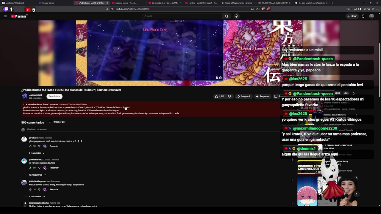Open options for the Duolingo recommended video

click(356, 146)
